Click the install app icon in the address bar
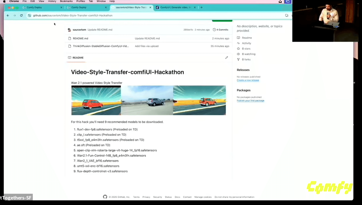The image size is (362, 205). (x=287, y=15)
